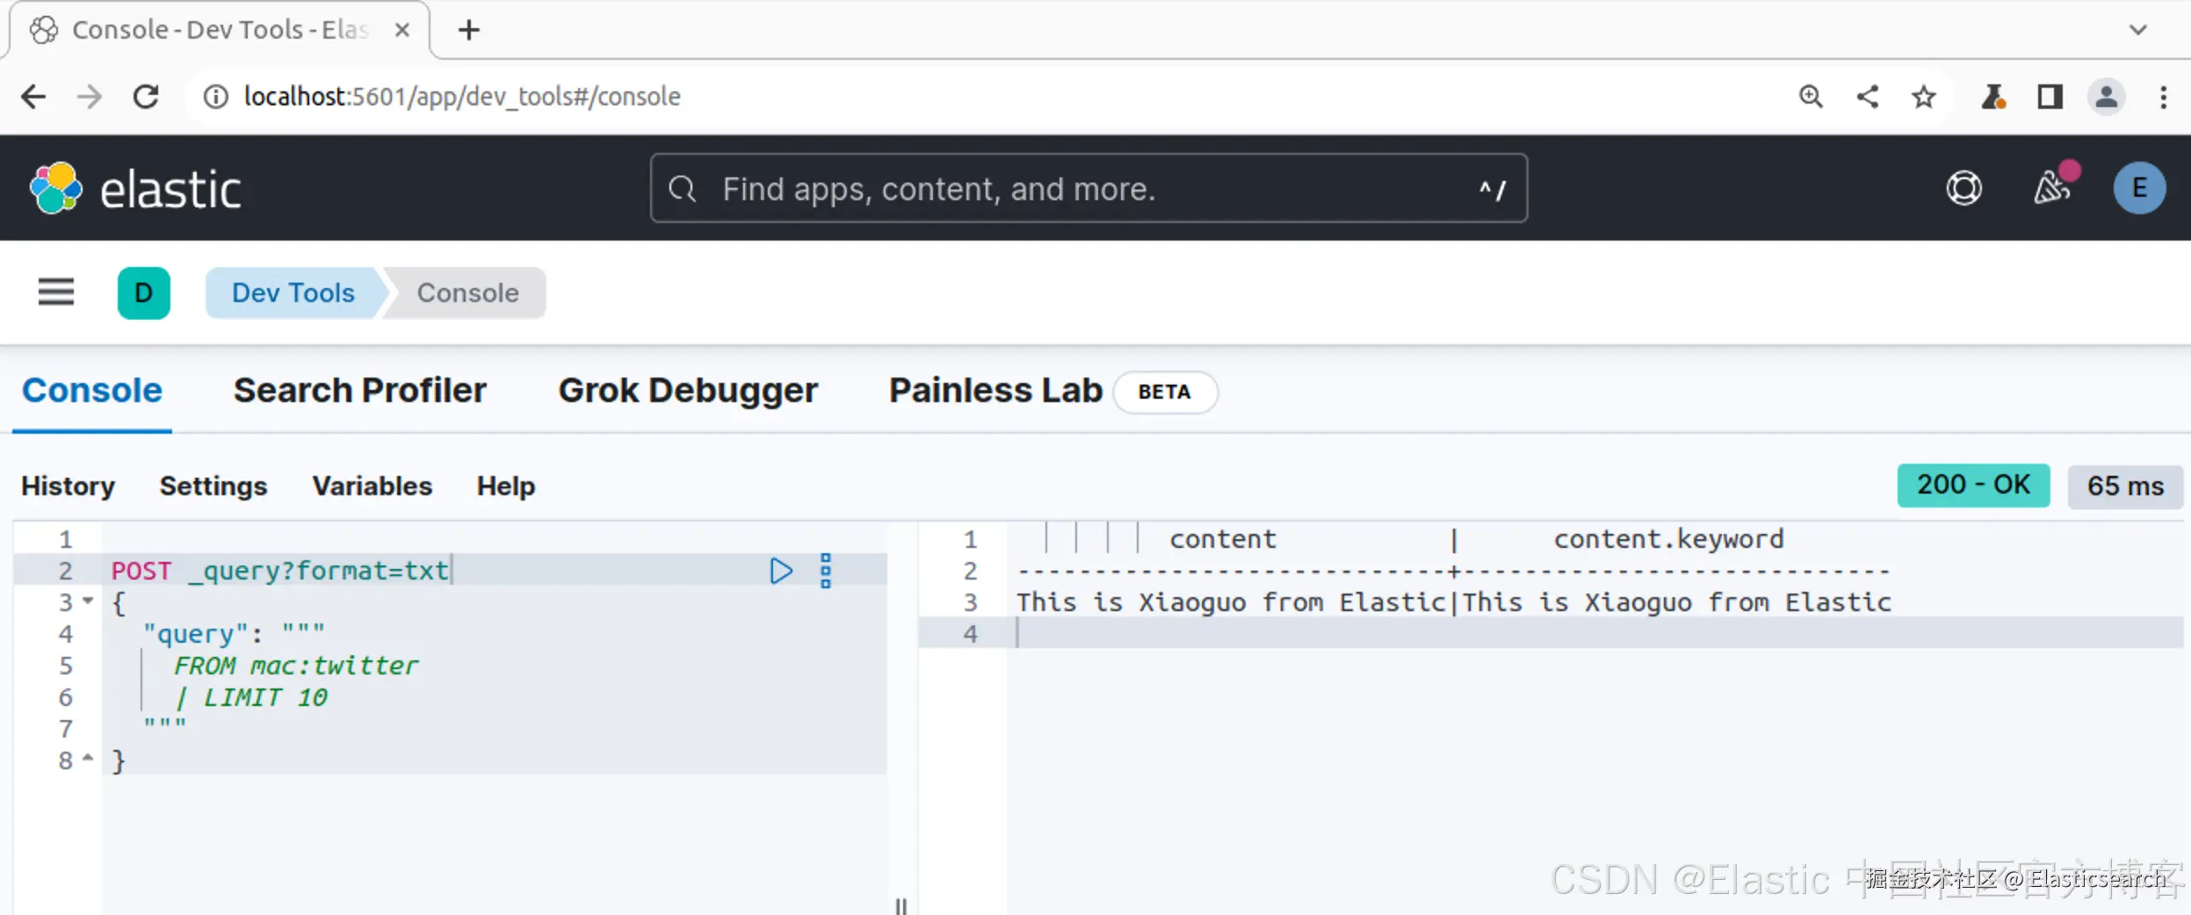This screenshot has height=915, width=2191.
Task: Bookmark this page with star icon
Action: pos(1924,97)
